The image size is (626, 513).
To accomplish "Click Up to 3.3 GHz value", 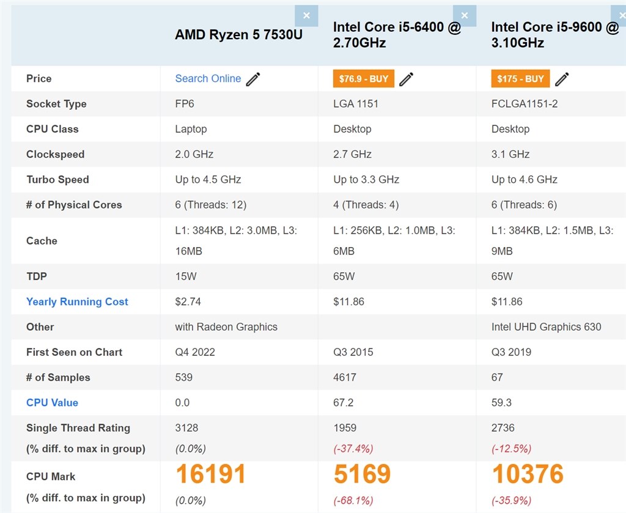I will (366, 180).
